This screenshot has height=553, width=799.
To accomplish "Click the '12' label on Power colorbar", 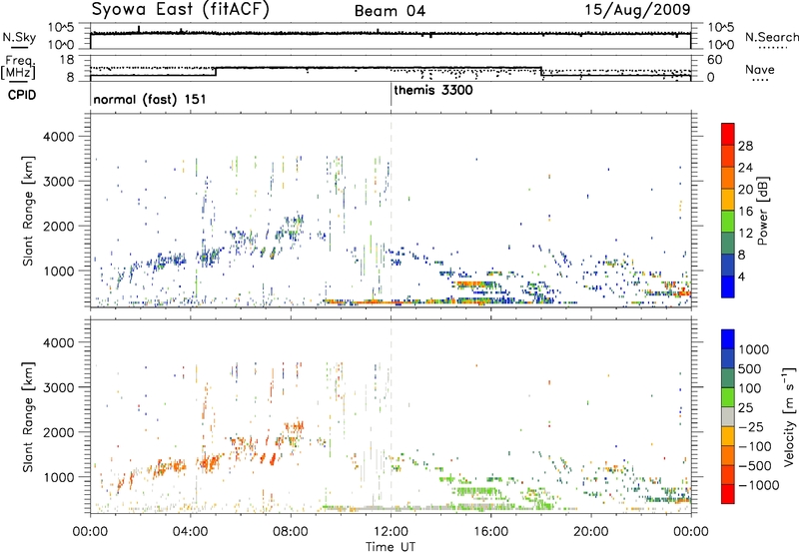I will coord(745,233).
